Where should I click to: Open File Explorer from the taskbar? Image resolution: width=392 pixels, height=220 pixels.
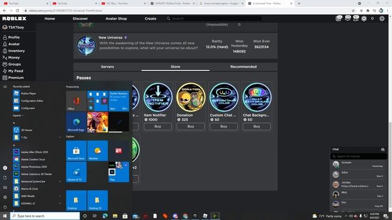(115, 216)
